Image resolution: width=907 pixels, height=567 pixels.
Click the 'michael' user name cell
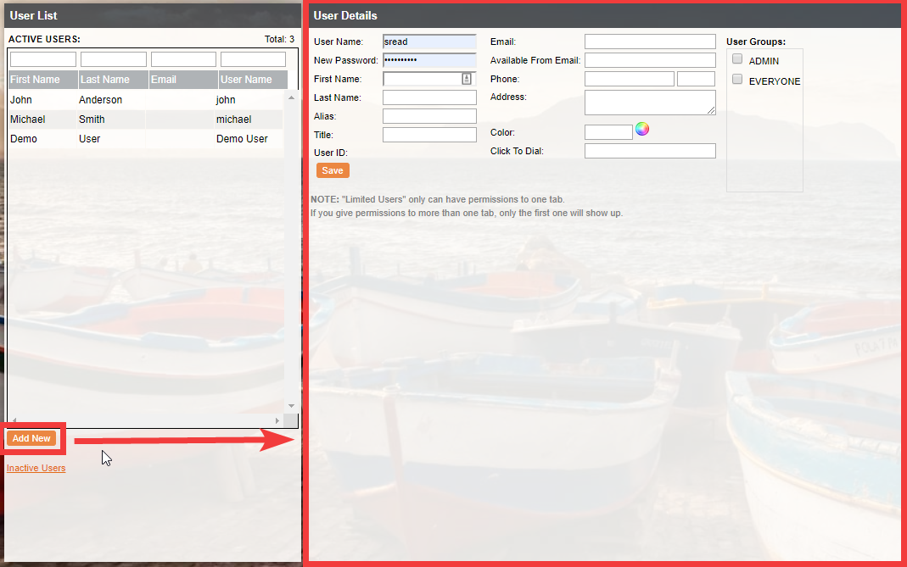click(233, 120)
